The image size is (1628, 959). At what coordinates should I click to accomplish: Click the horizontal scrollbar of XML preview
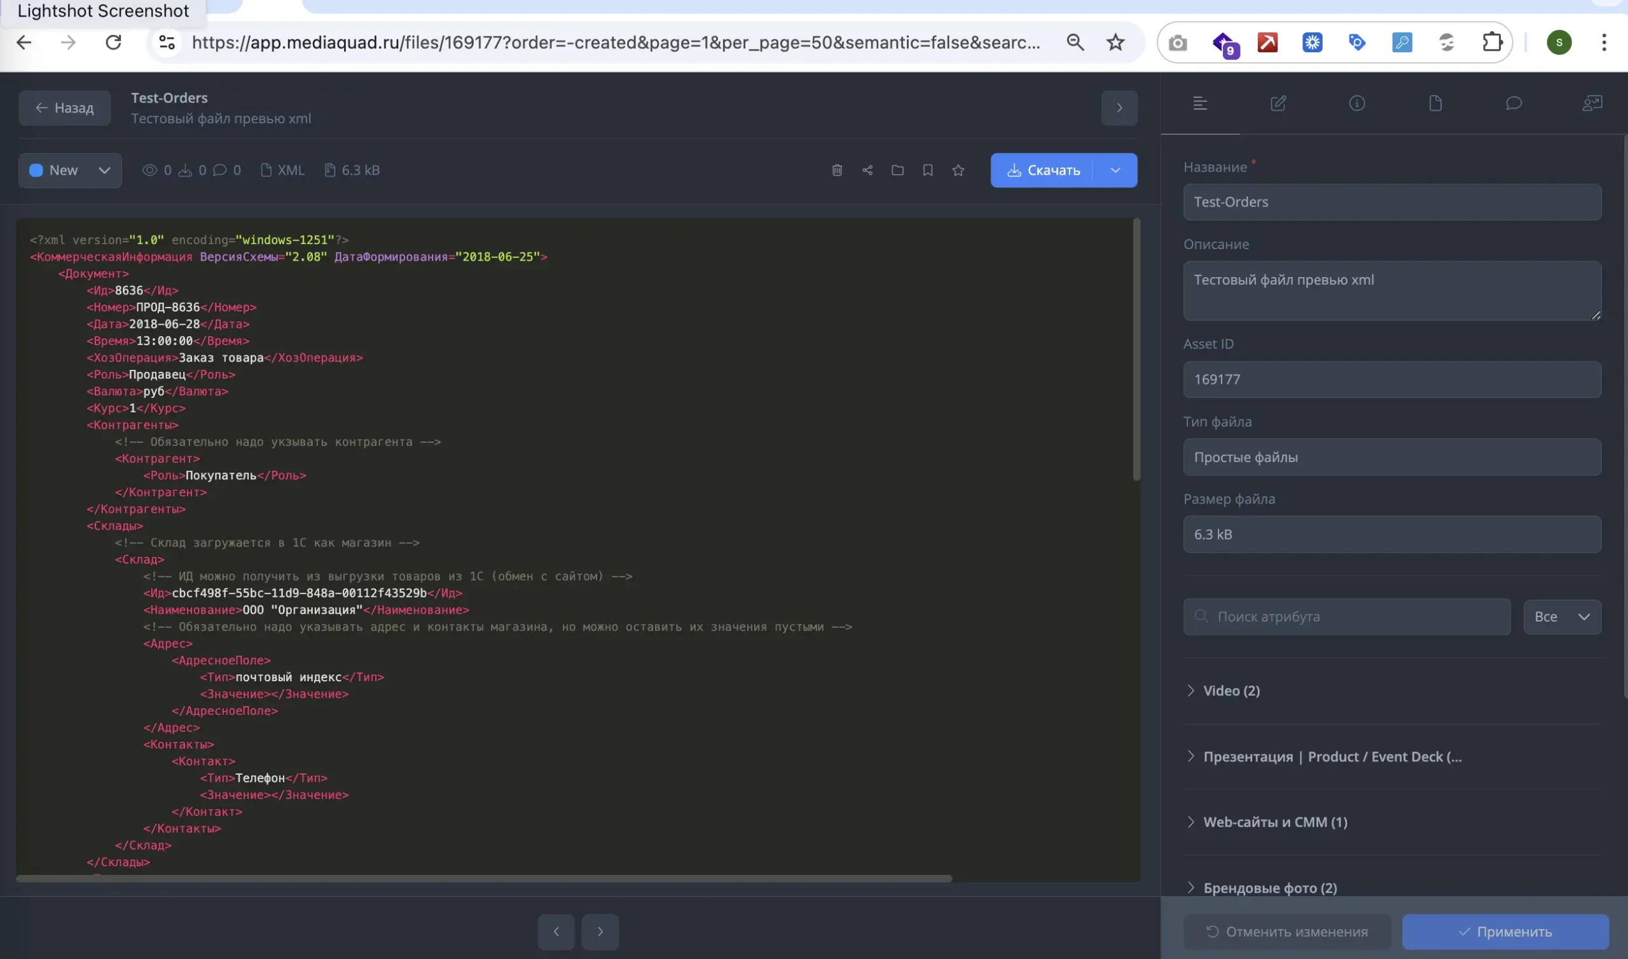[x=483, y=878]
